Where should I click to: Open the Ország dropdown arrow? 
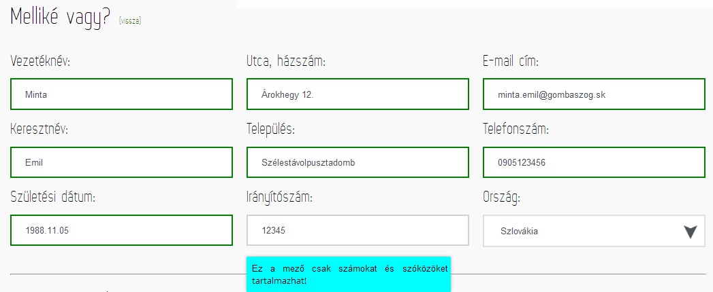coord(691,232)
